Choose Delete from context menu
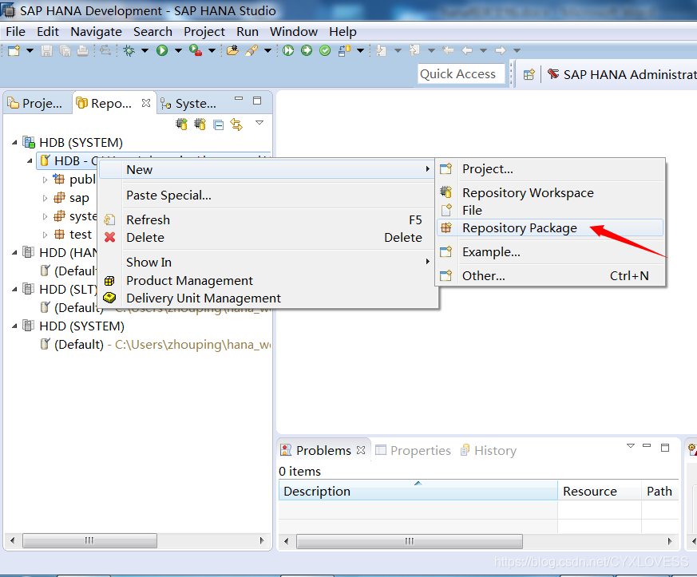This screenshot has height=577, width=697. [x=267, y=238]
